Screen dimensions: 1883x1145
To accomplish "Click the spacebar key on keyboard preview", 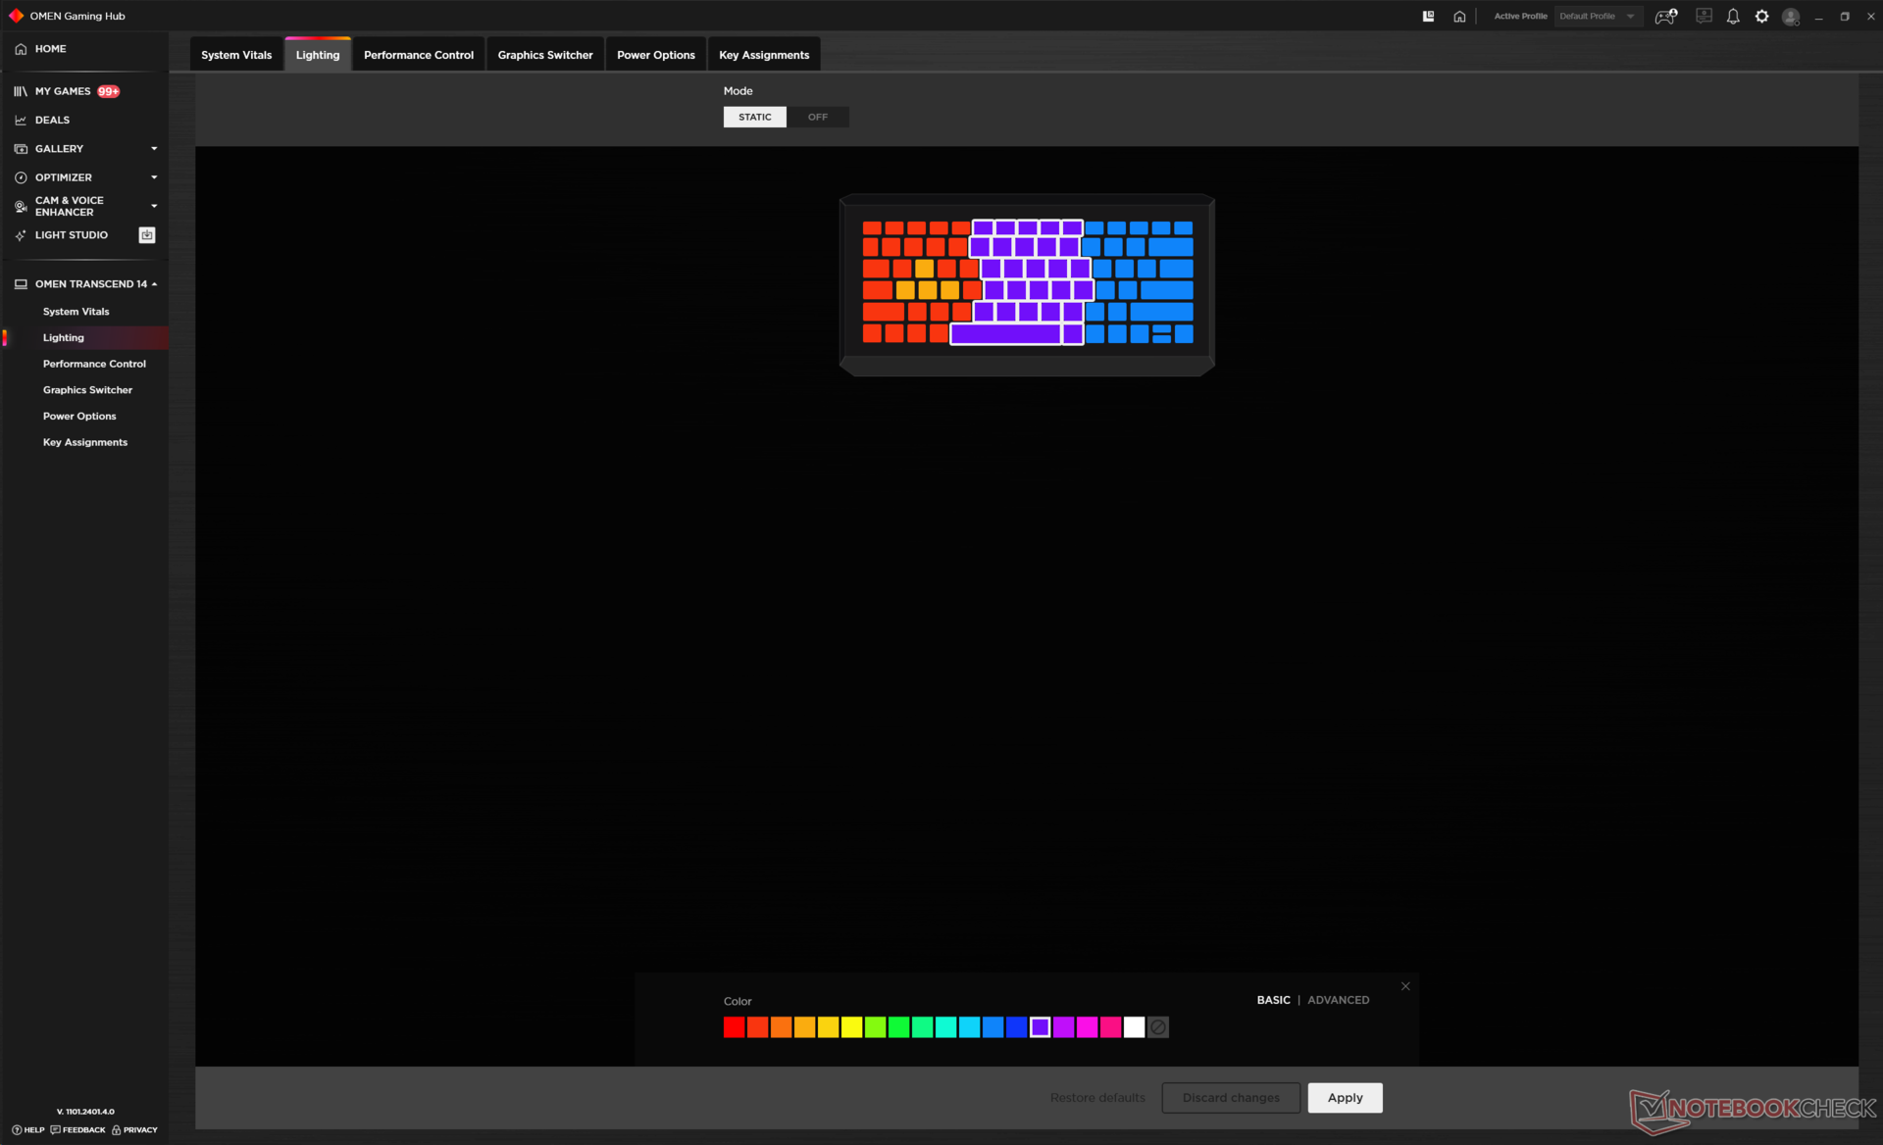I will pos(1005,334).
